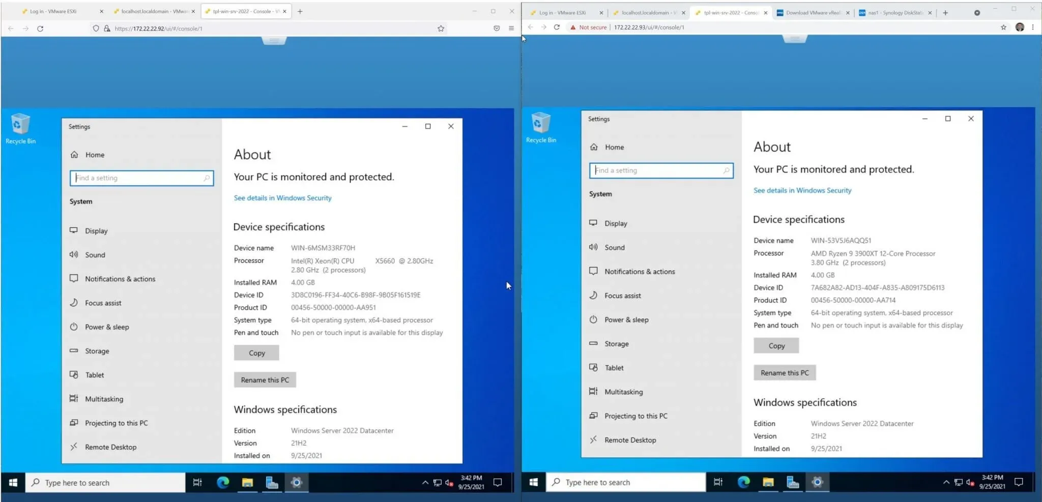
Task: Launch Microsoft Edge in the right VM taskbar
Action: (743, 482)
